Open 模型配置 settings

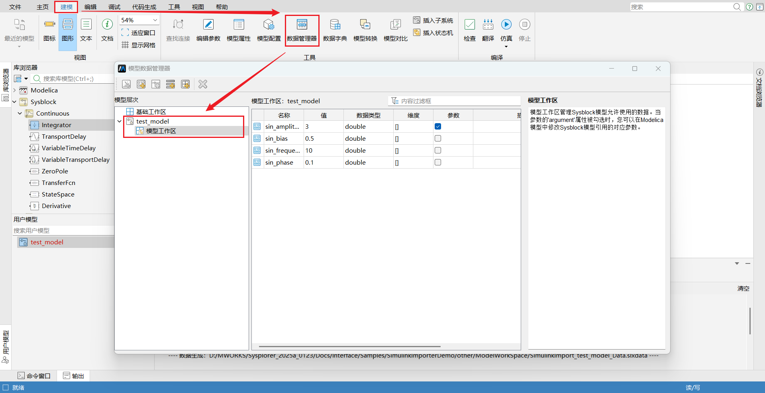269,30
